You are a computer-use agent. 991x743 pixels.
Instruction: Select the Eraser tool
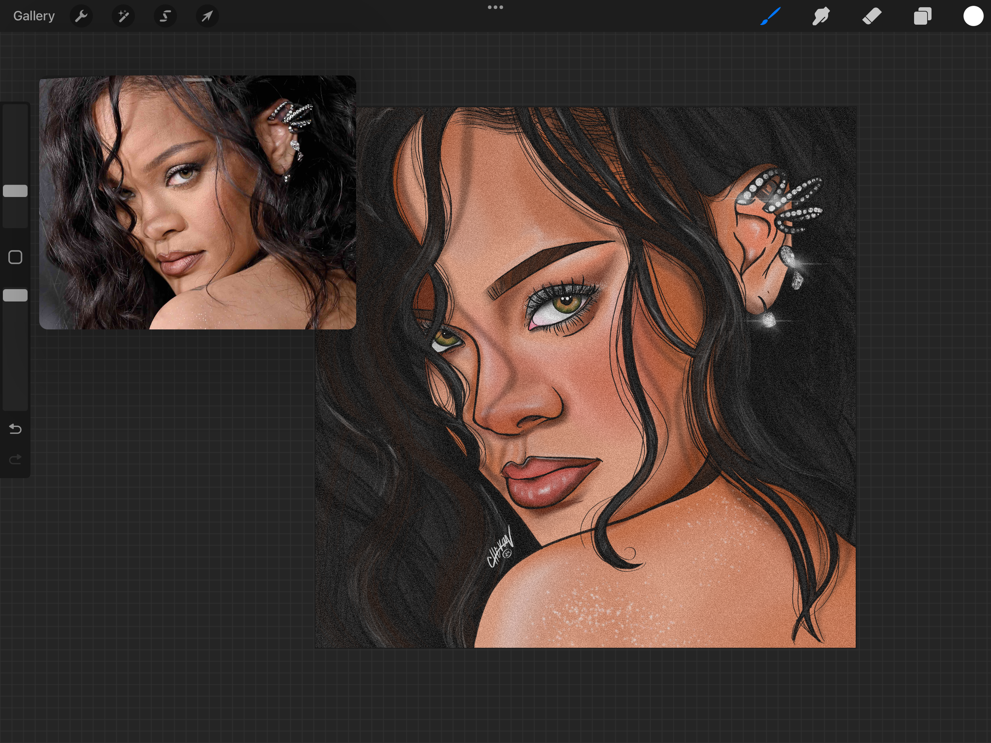[872, 17]
